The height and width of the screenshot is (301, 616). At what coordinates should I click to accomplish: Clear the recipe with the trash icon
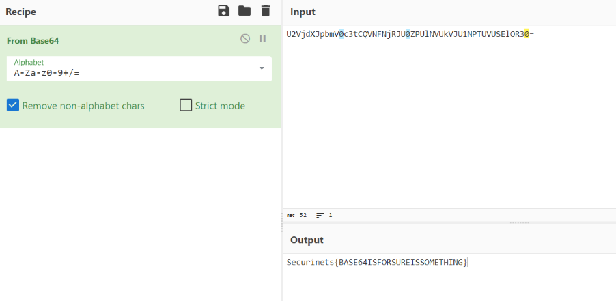(x=266, y=11)
